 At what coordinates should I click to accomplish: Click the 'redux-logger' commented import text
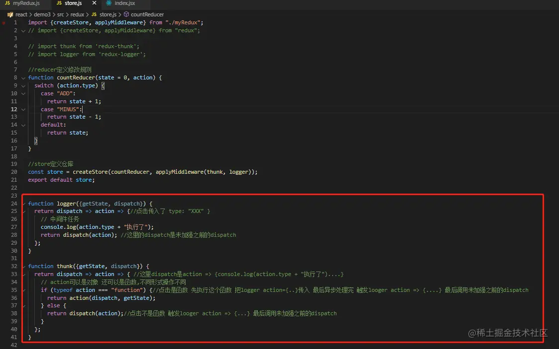click(120, 54)
